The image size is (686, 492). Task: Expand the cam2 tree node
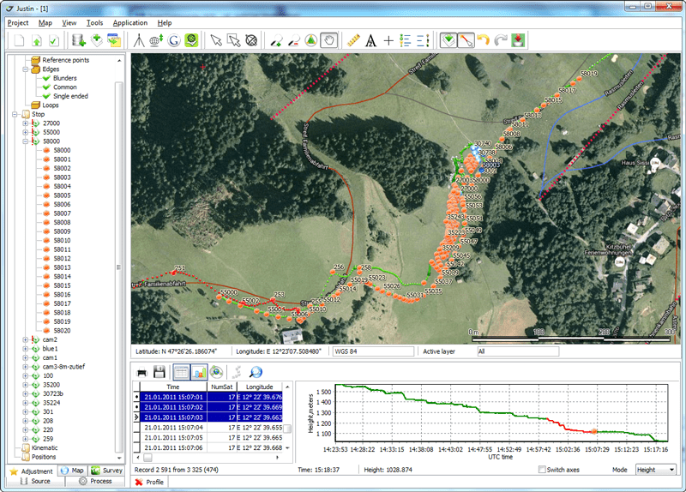click(x=26, y=339)
